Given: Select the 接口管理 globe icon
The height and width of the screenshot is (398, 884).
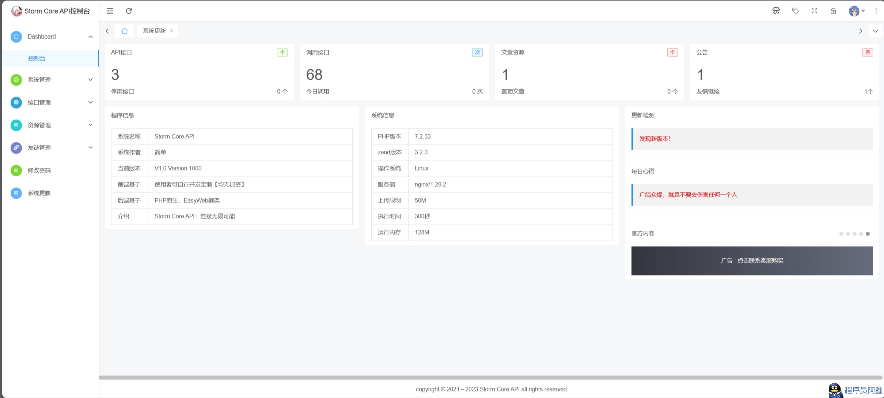Looking at the screenshot, I should [16, 102].
